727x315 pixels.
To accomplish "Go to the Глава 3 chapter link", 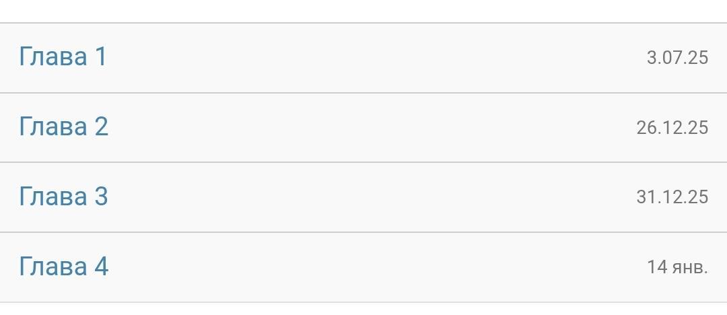I will click(x=63, y=197).
